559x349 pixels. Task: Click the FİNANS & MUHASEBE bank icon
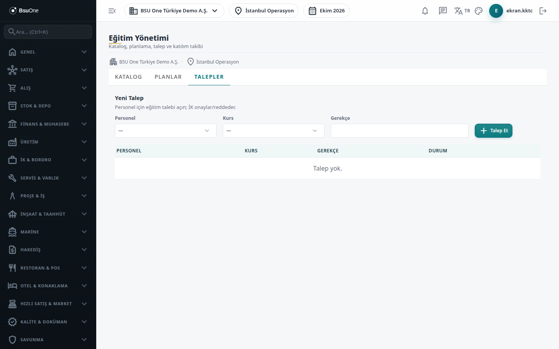[12, 124]
